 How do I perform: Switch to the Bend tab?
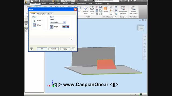(x=50, y=14)
